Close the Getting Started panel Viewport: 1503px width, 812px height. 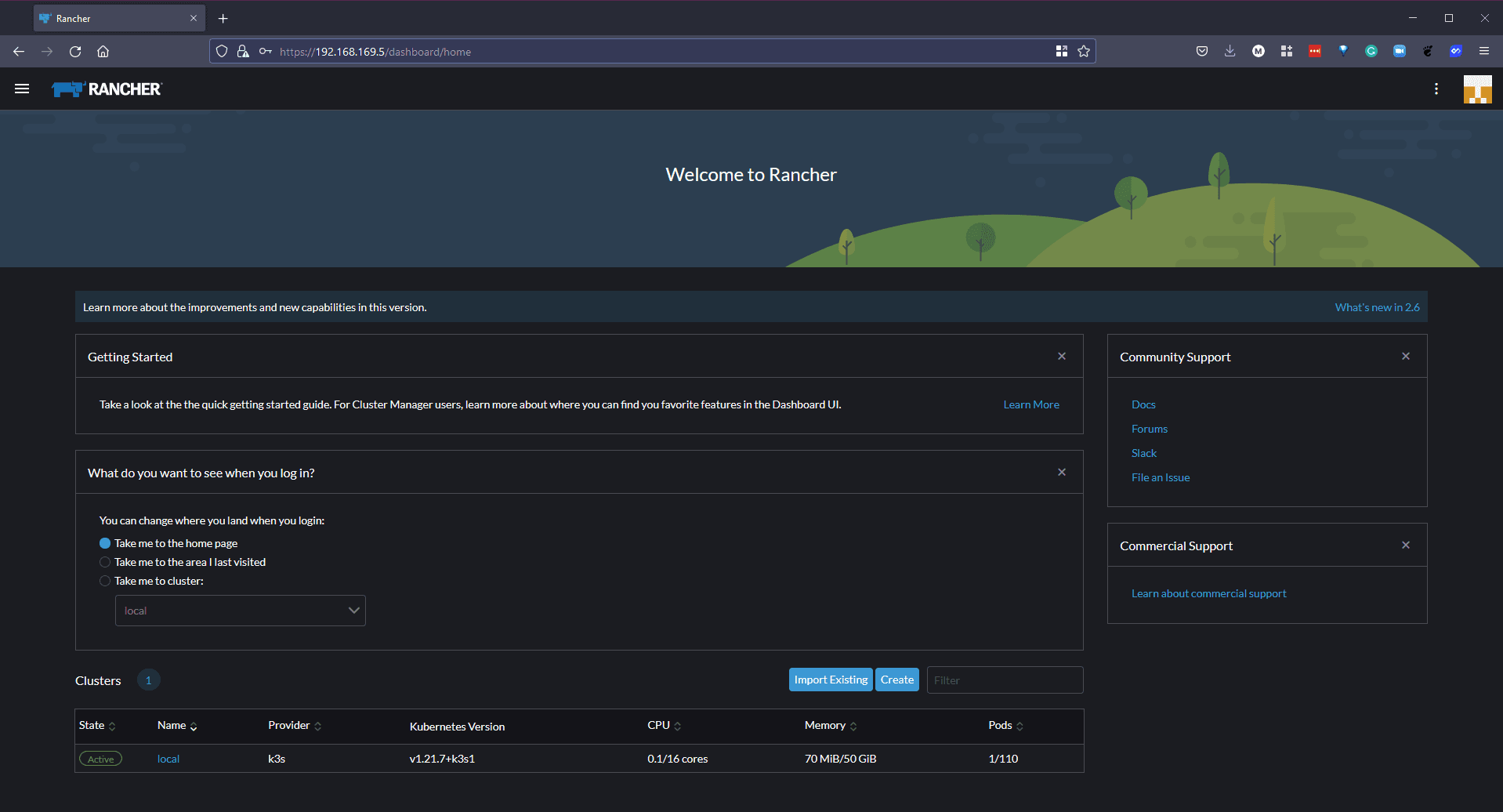coord(1061,357)
